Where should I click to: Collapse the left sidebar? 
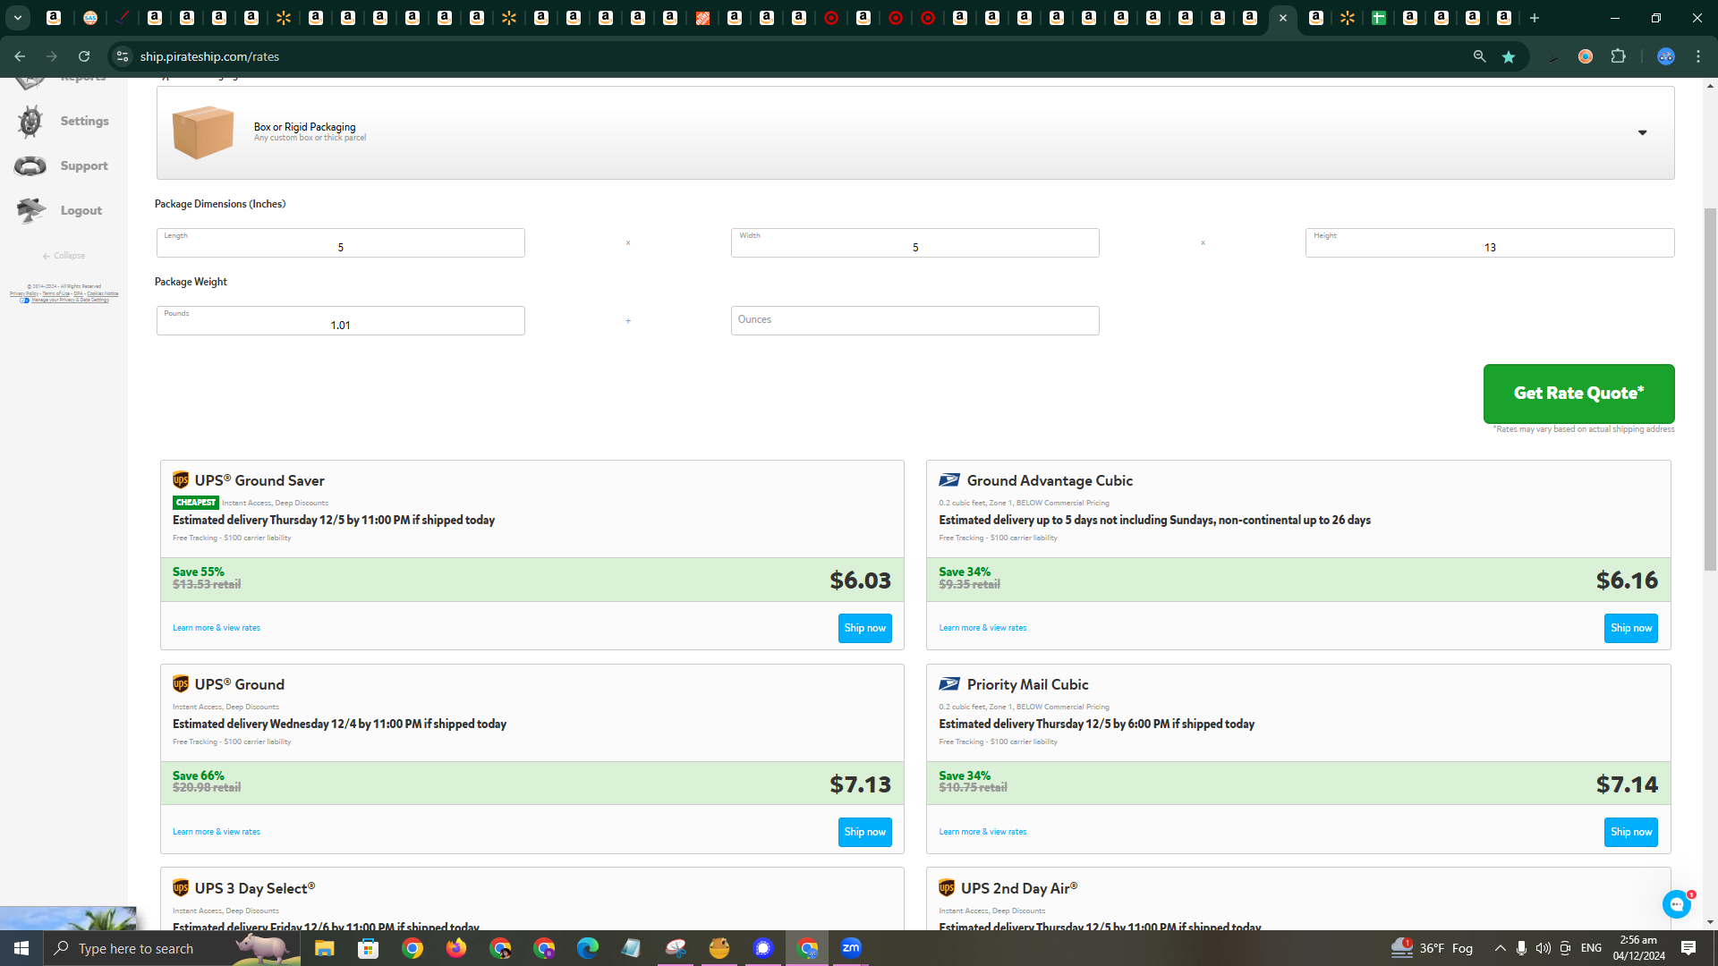point(64,256)
